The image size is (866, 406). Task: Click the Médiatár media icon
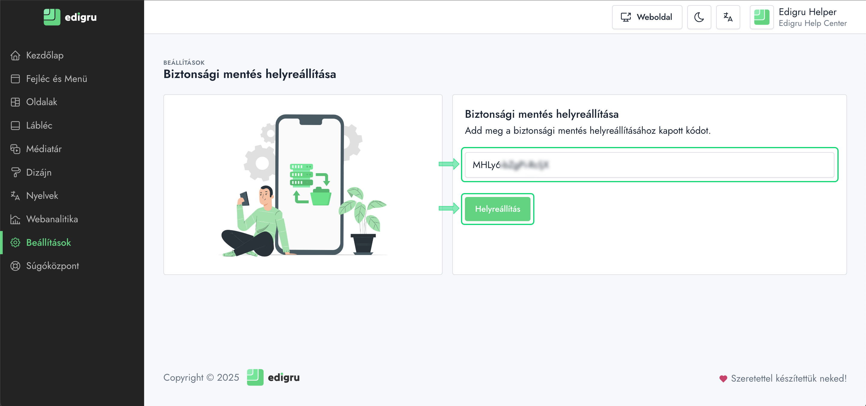point(15,149)
